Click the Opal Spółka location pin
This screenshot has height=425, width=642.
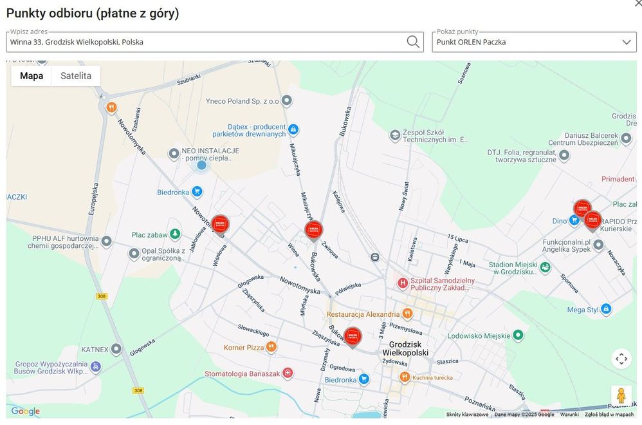tap(134, 254)
